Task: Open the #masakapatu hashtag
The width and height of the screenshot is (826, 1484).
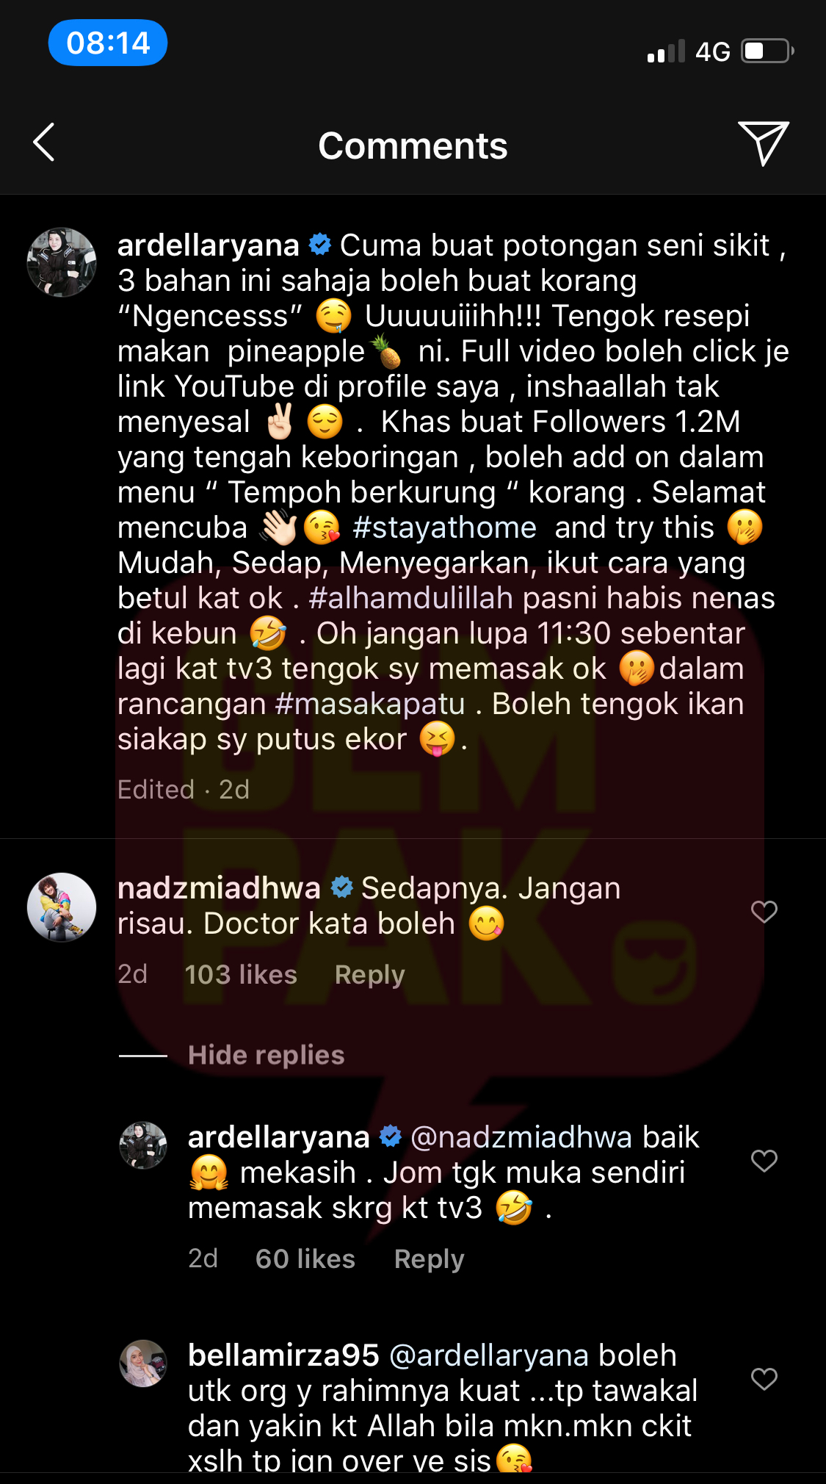Action: pos(370,704)
